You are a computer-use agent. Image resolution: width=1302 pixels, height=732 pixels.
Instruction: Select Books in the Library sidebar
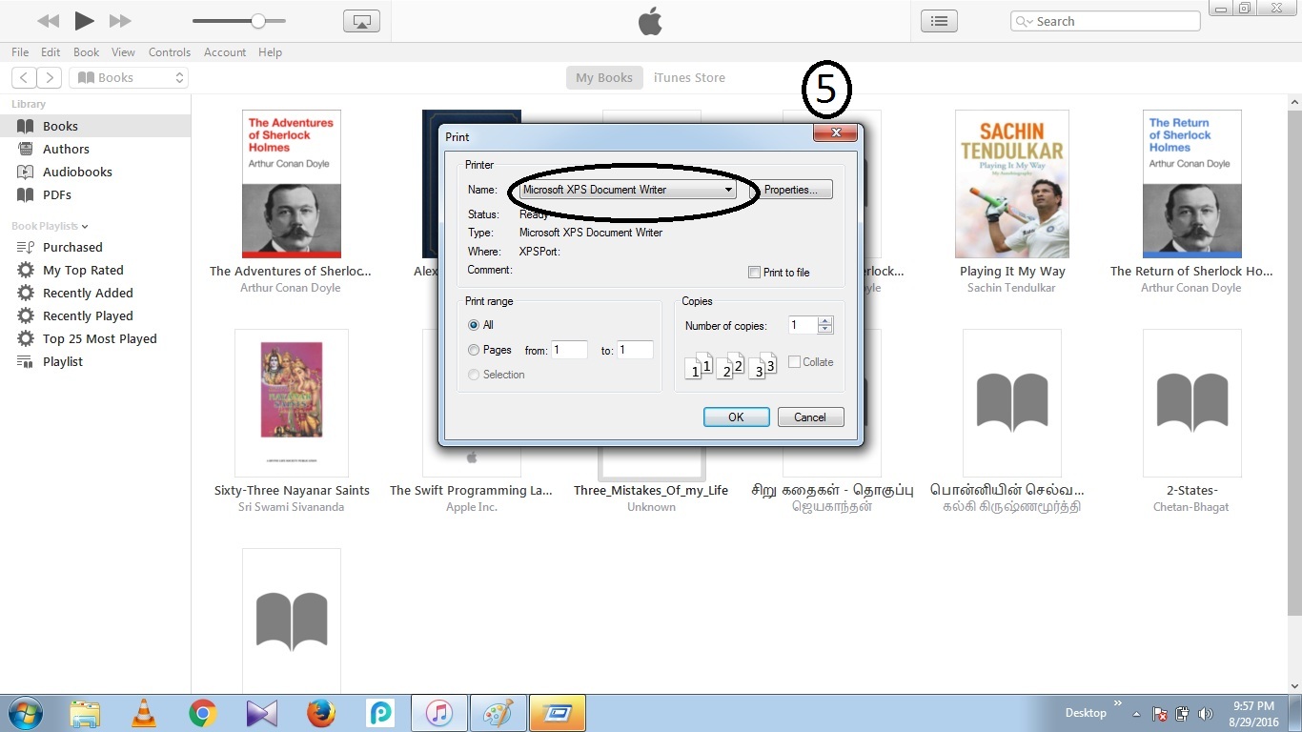point(95,126)
